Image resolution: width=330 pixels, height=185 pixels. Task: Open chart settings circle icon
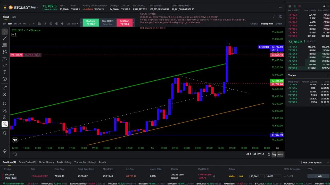(x=62, y=24)
